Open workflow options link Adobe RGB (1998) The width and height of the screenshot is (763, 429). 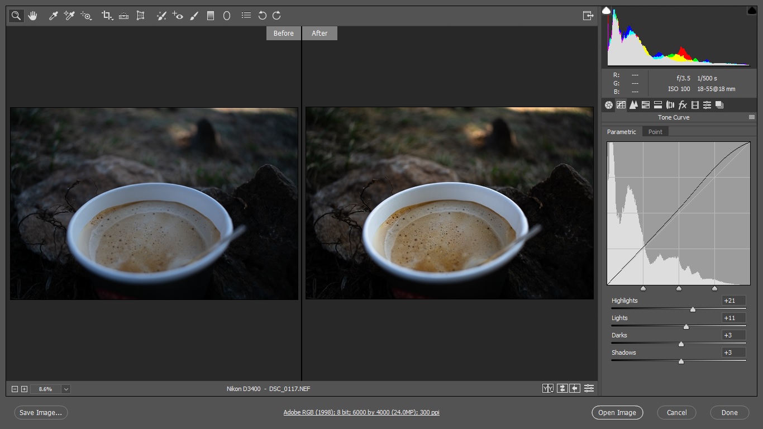[x=361, y=413]
